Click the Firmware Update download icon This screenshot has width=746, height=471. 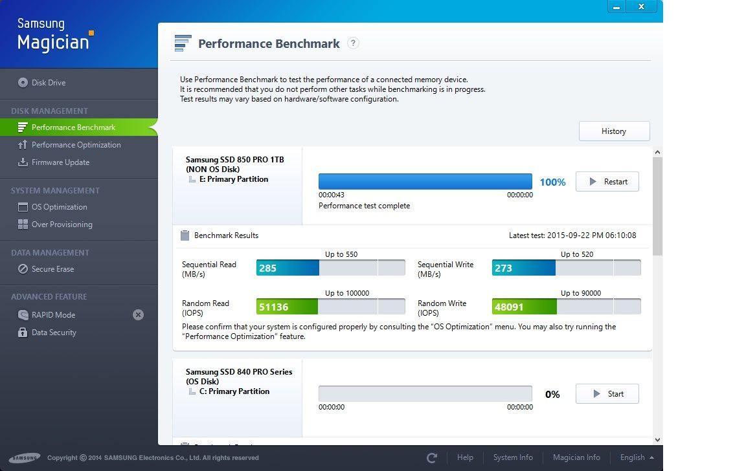coord(23,162)
